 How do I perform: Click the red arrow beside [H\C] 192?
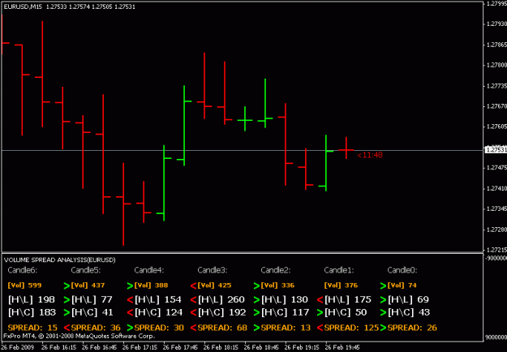click(x=193, y=312)
